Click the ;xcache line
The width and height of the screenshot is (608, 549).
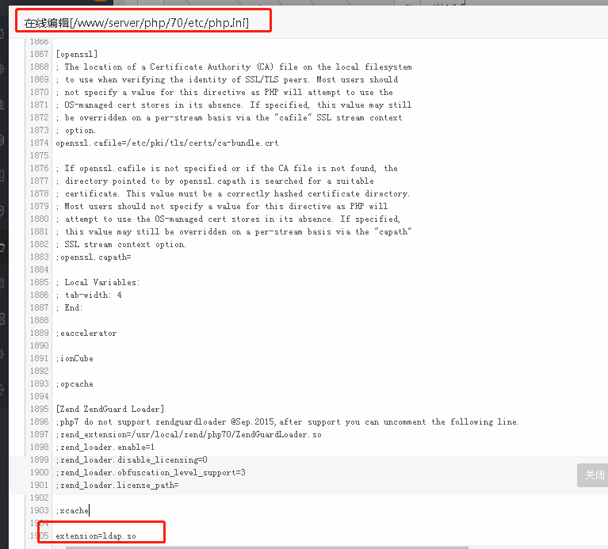(72, 511)
